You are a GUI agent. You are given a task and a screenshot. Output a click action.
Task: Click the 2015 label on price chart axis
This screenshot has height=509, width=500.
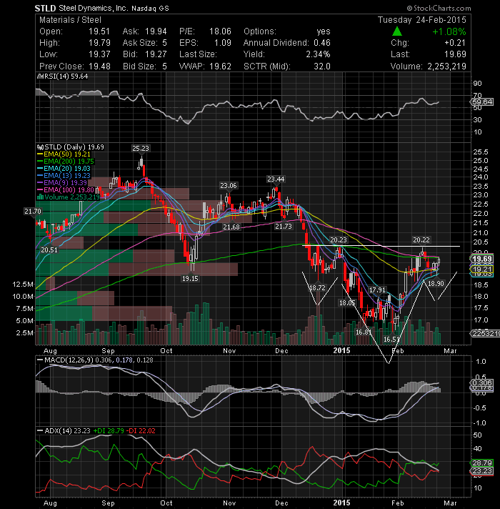pos(341,350)
